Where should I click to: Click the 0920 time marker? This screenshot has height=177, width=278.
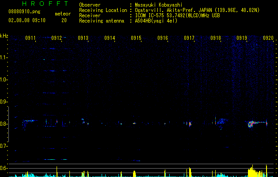pos(268,38)
